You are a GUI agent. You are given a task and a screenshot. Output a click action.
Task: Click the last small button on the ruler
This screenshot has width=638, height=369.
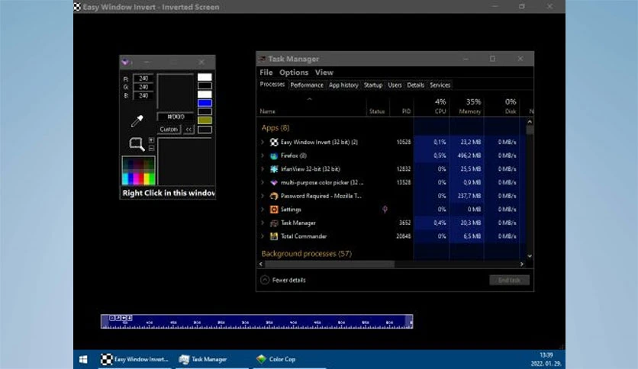[x=130, y=318]
